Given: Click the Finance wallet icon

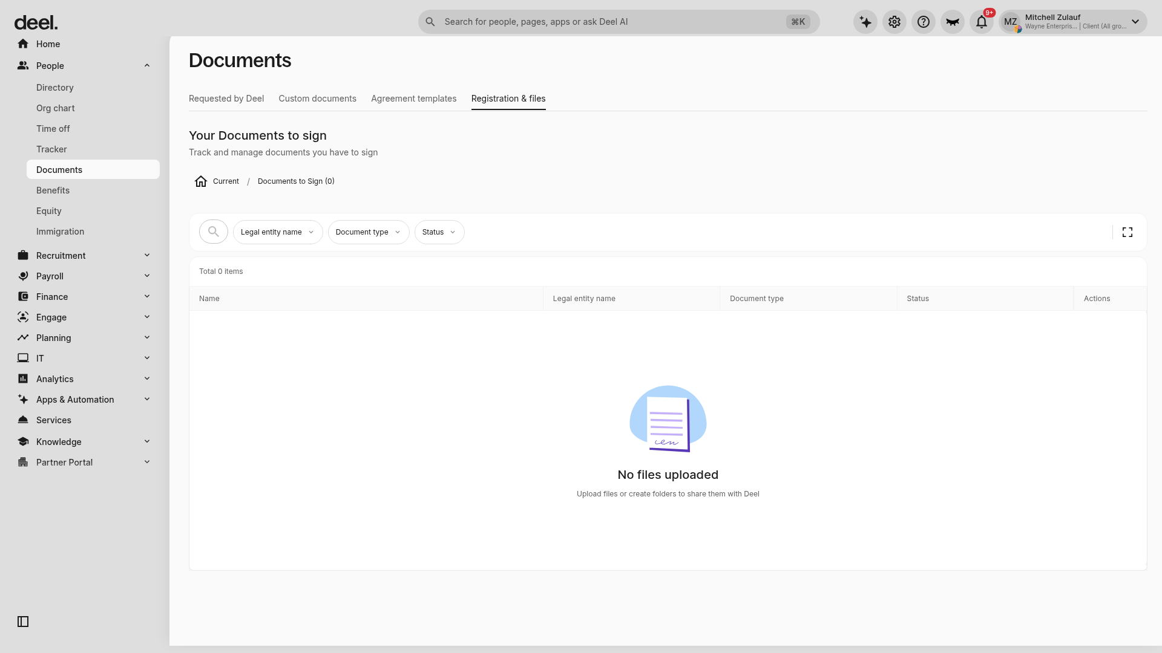Looking at the screenshot, I should 23,297.
